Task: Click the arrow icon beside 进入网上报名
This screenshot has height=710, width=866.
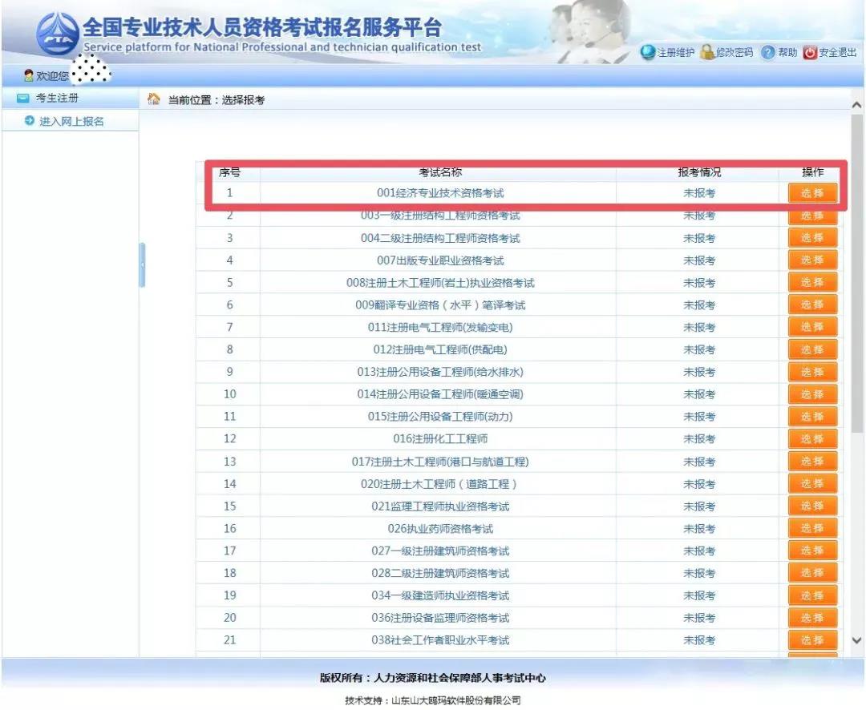Action: (30, 120)
